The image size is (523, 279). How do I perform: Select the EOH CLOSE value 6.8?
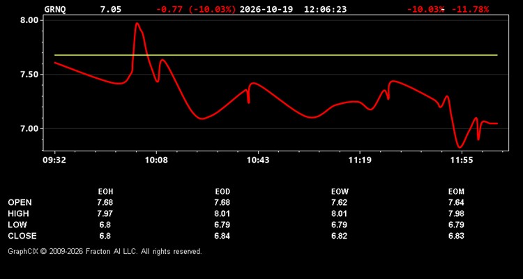[x=105, y=236]
